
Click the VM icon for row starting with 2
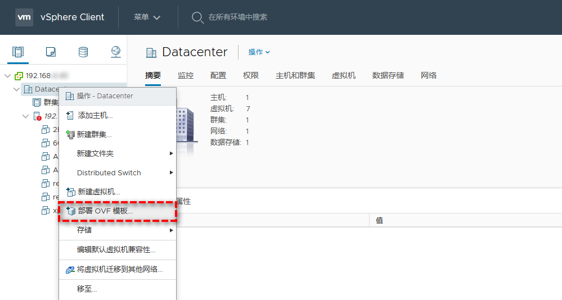(x=46, y=130)
